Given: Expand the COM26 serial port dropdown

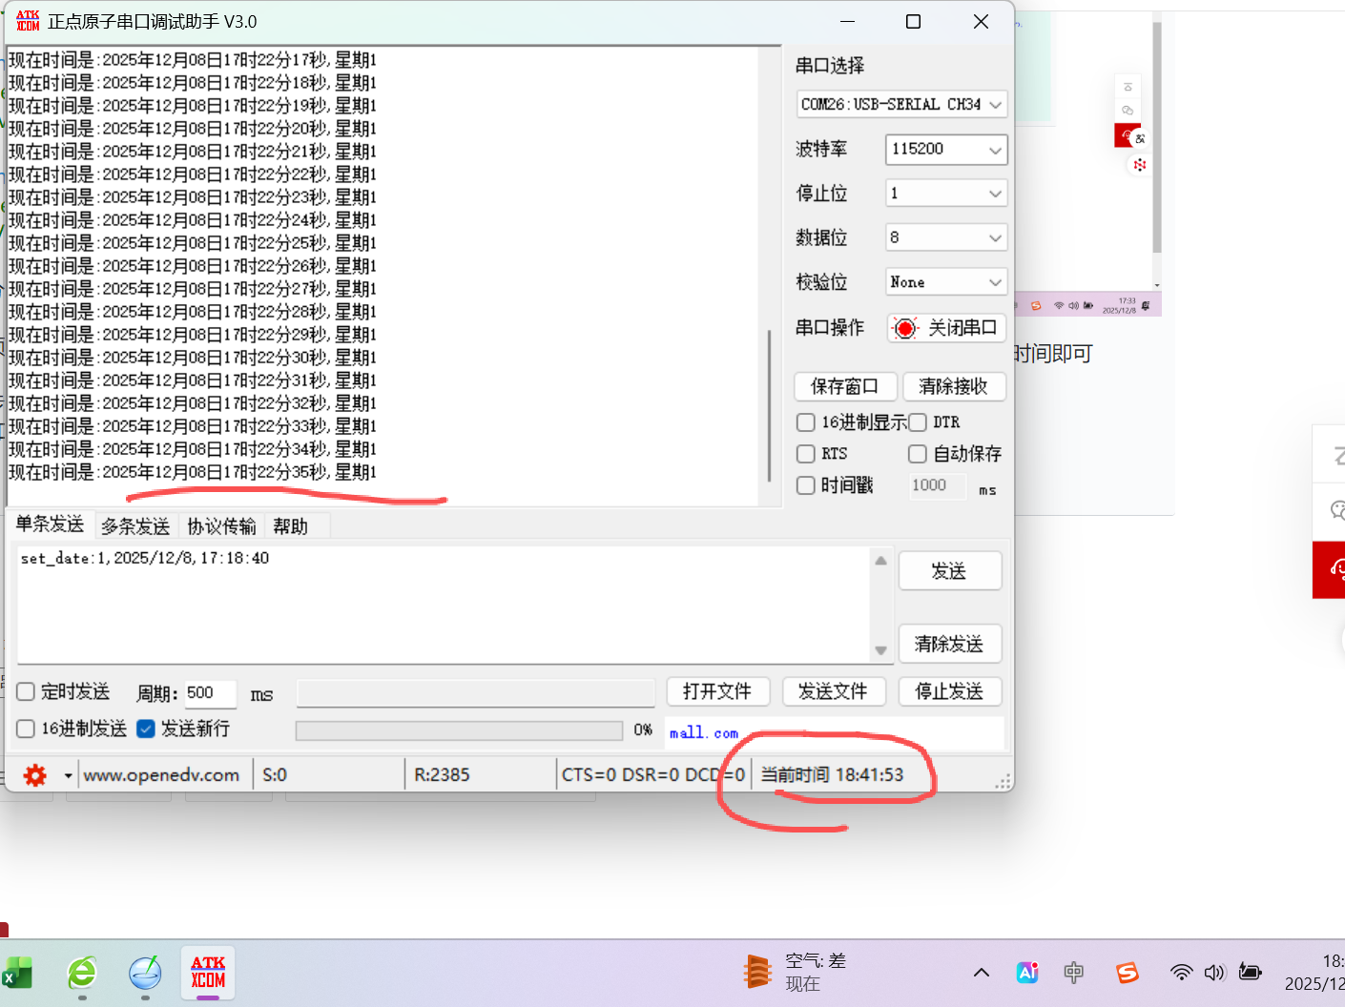Looking at the screenshot, I should click(901, 104).
